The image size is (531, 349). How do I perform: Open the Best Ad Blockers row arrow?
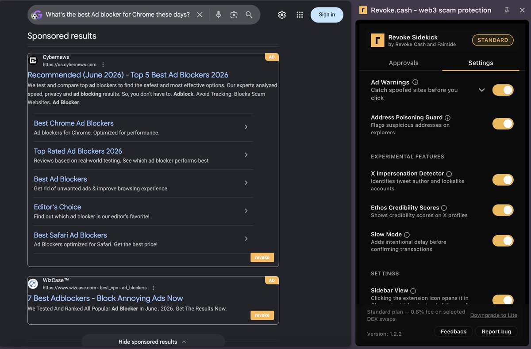click(246, 182)
